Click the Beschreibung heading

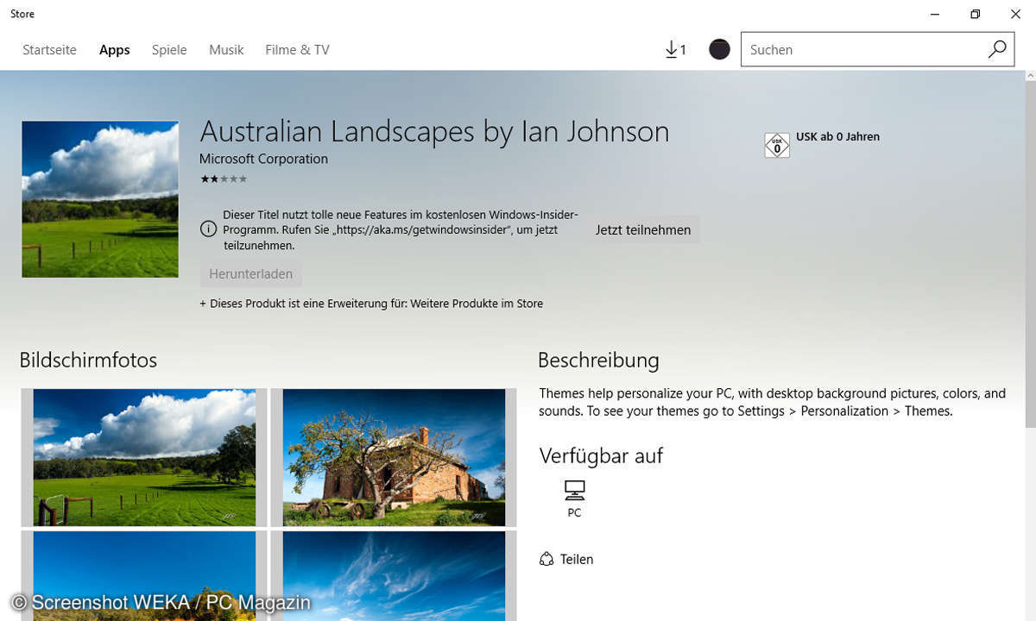tap(598, 360)
